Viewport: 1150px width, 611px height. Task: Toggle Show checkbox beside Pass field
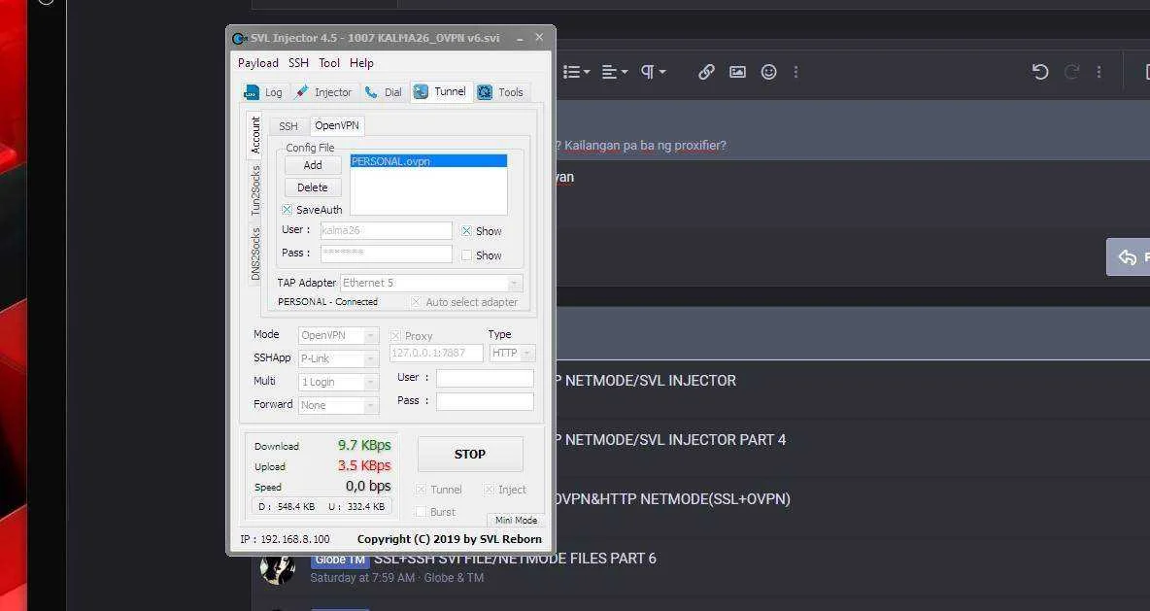point(466,255)
